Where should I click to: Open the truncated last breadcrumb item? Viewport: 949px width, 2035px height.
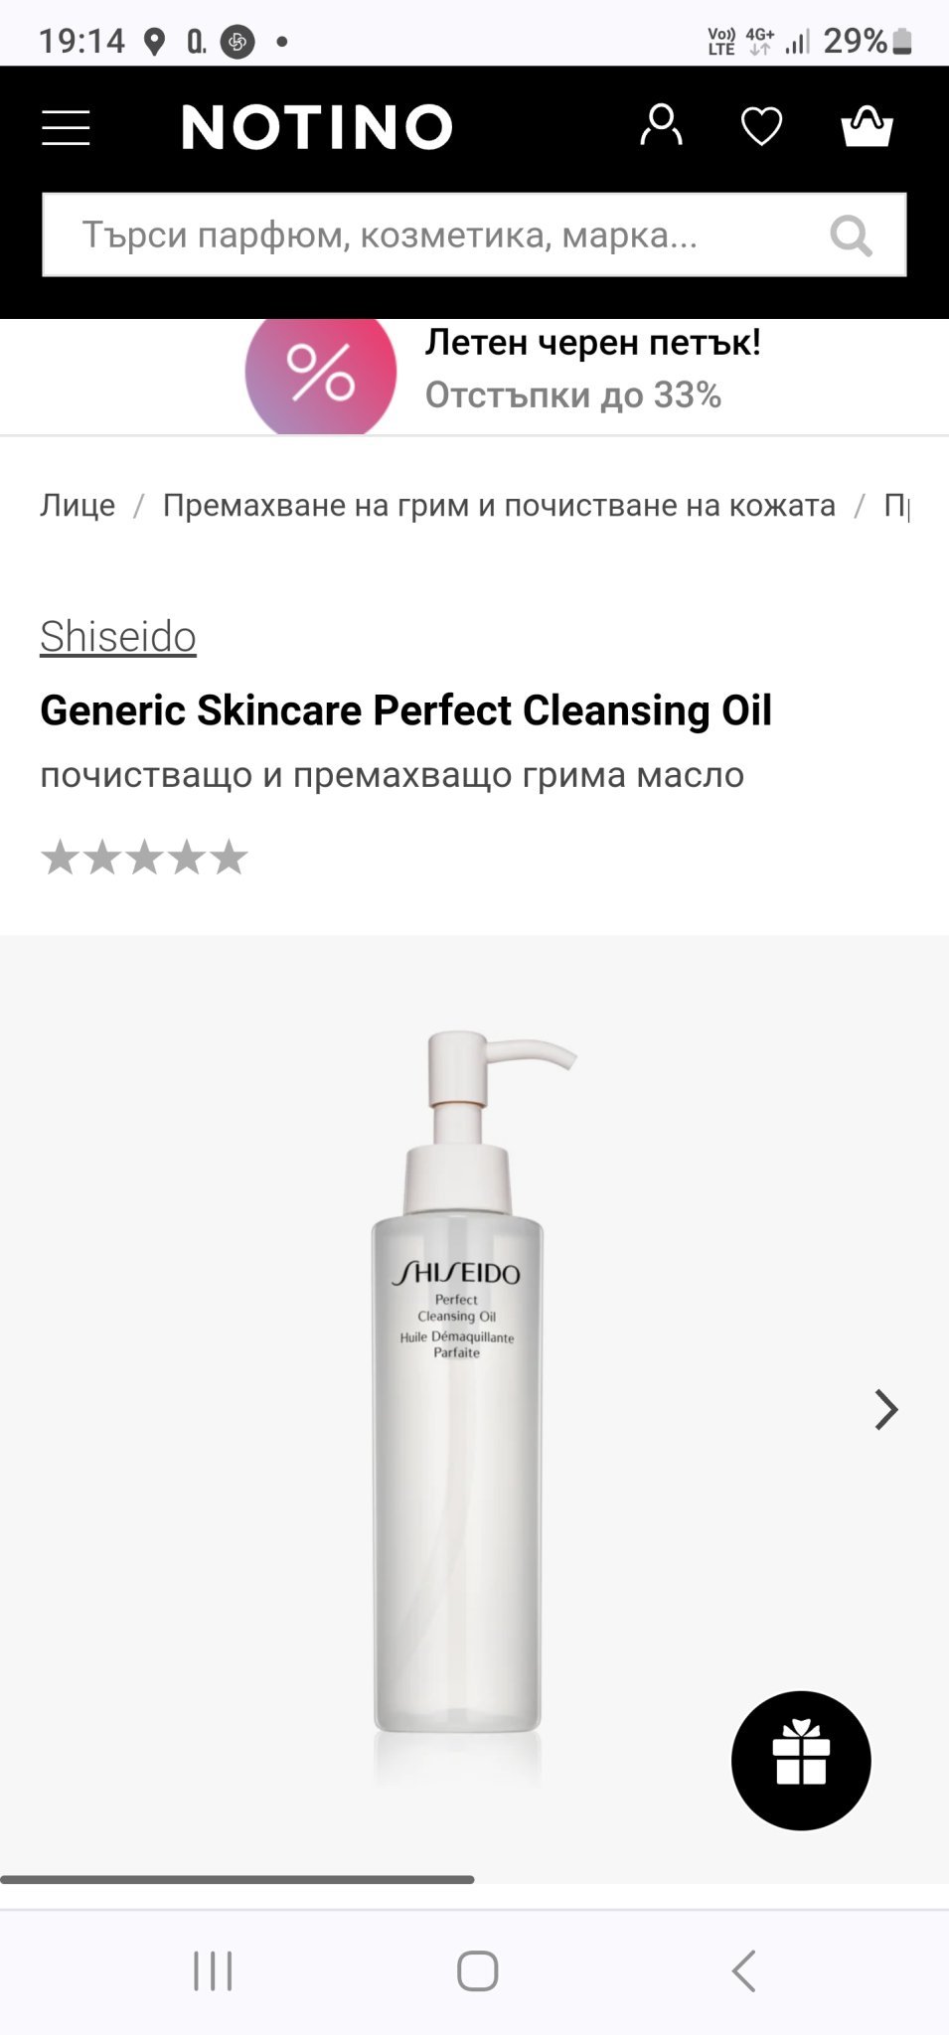896,505
